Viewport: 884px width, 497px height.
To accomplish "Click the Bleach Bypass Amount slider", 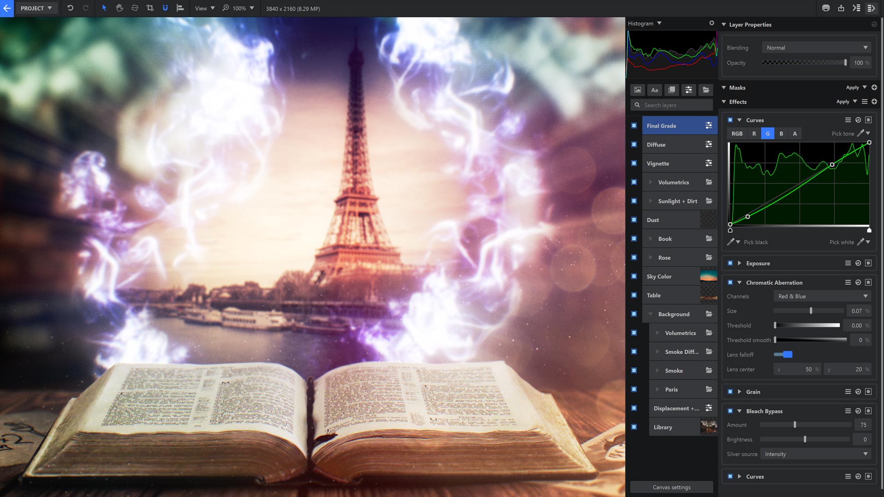I will [x=794, y=425].
